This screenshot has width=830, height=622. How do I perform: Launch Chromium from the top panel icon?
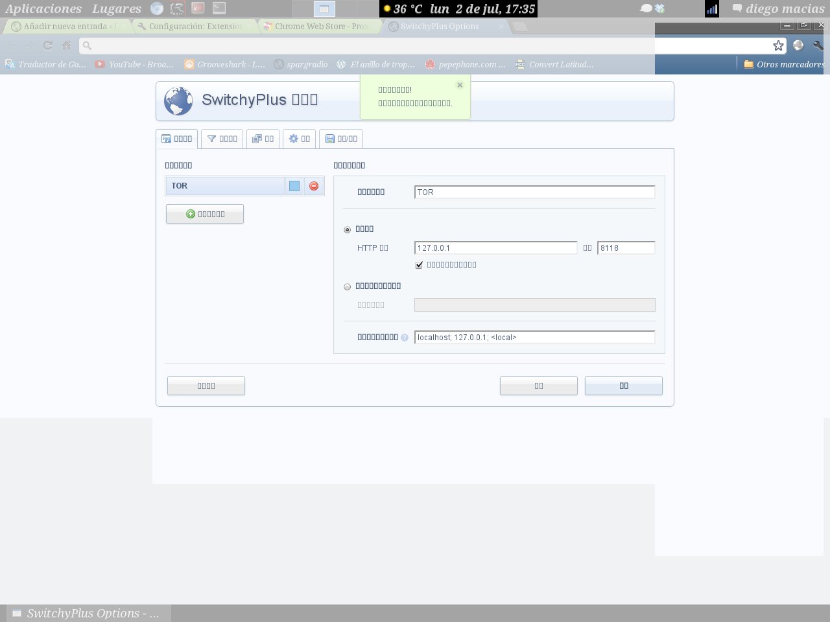pos(157,8)
